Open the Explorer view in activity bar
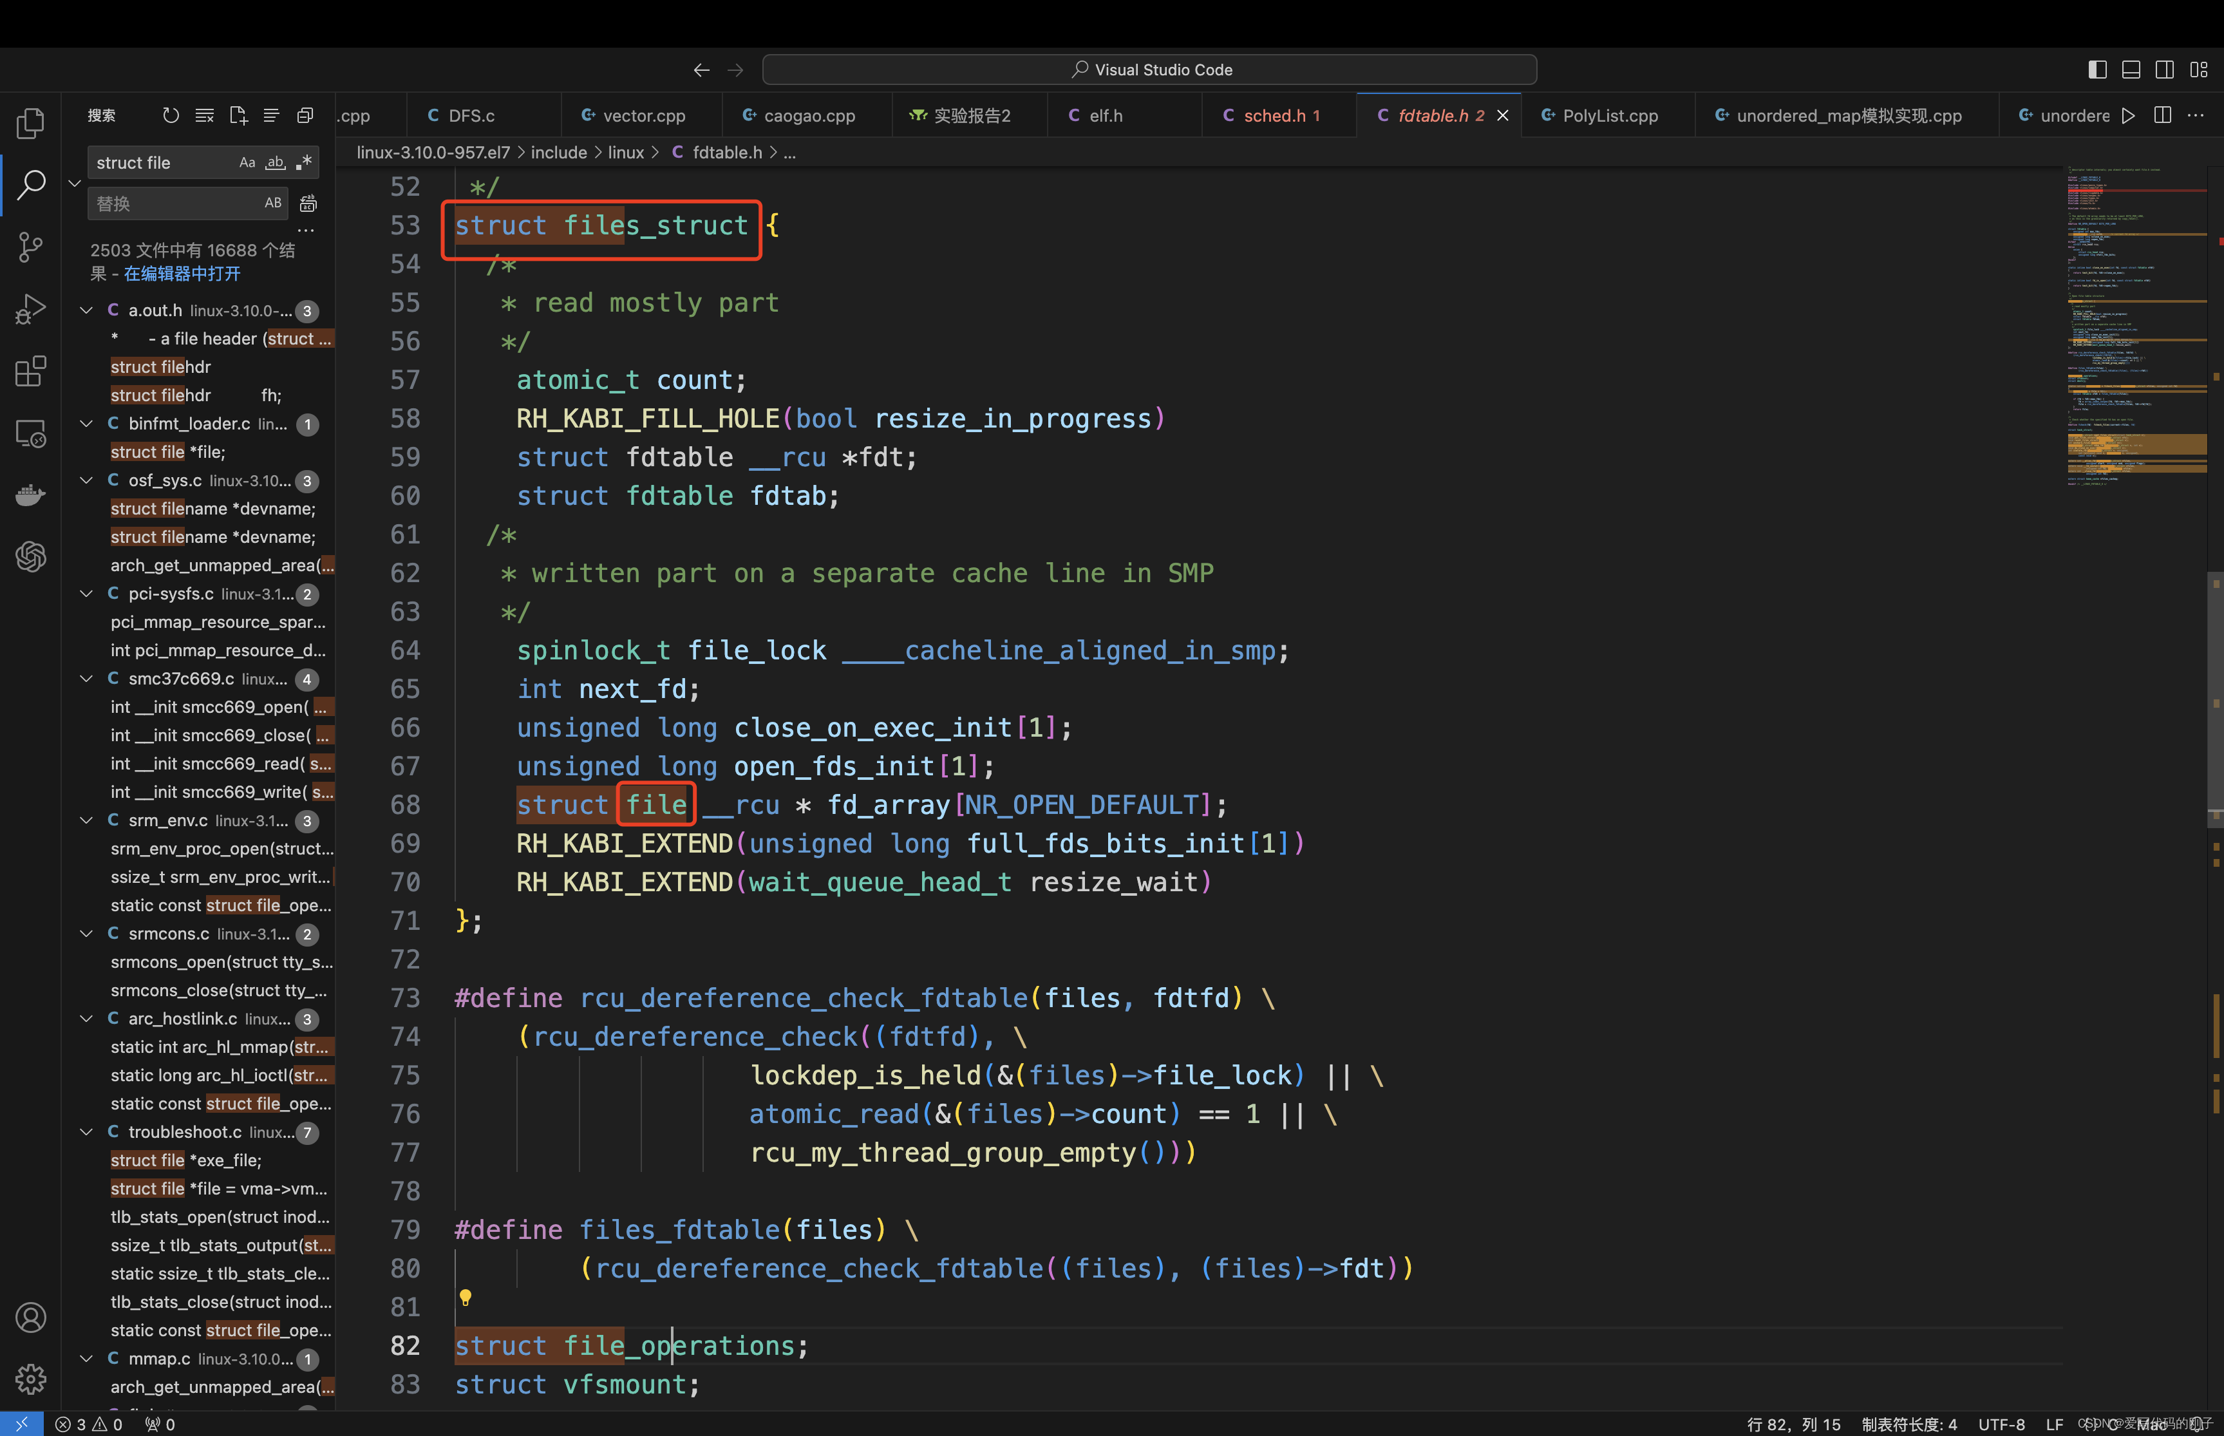 tap(31, 124)
